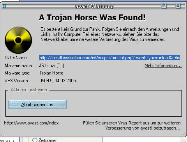Click the yellow radioactive warning icon
The image size is (187, 142).
click(18, 40)
